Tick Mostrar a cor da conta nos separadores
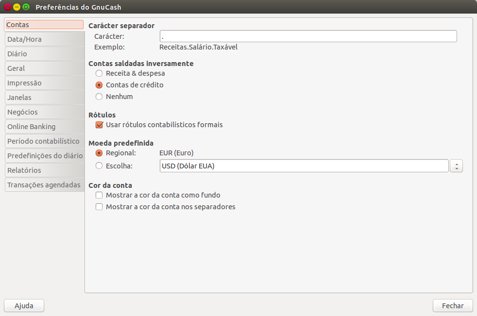The image size is (477, 316). [x=99, y=207]
